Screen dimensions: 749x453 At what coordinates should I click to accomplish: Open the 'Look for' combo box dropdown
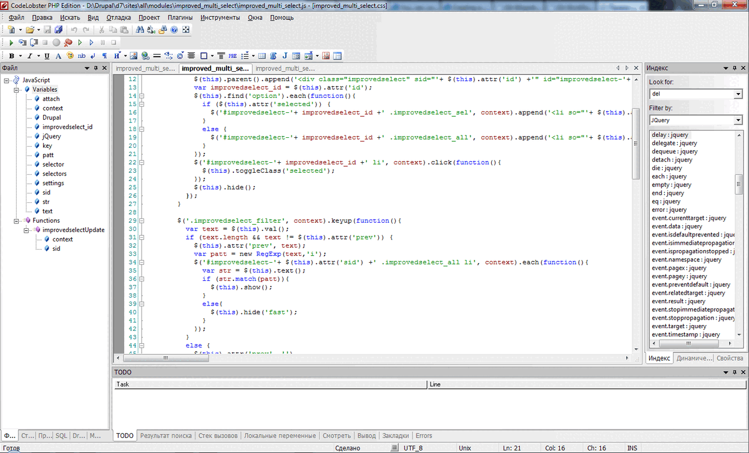point(738,94)
